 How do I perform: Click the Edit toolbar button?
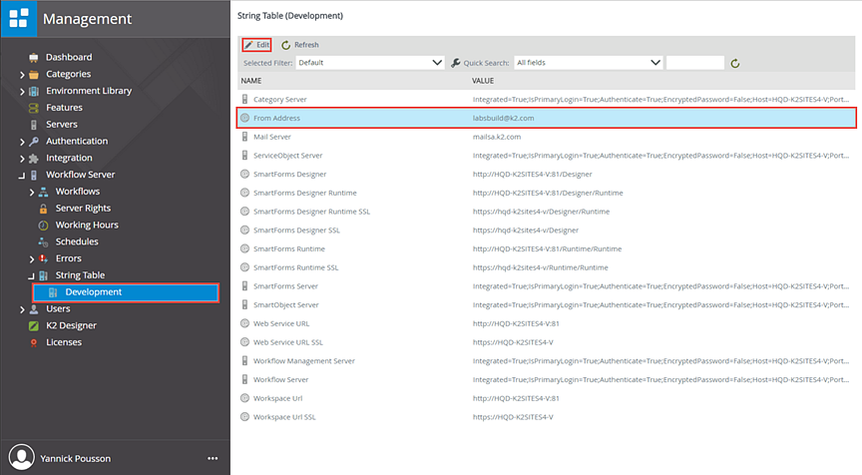[x=256, y=45]
